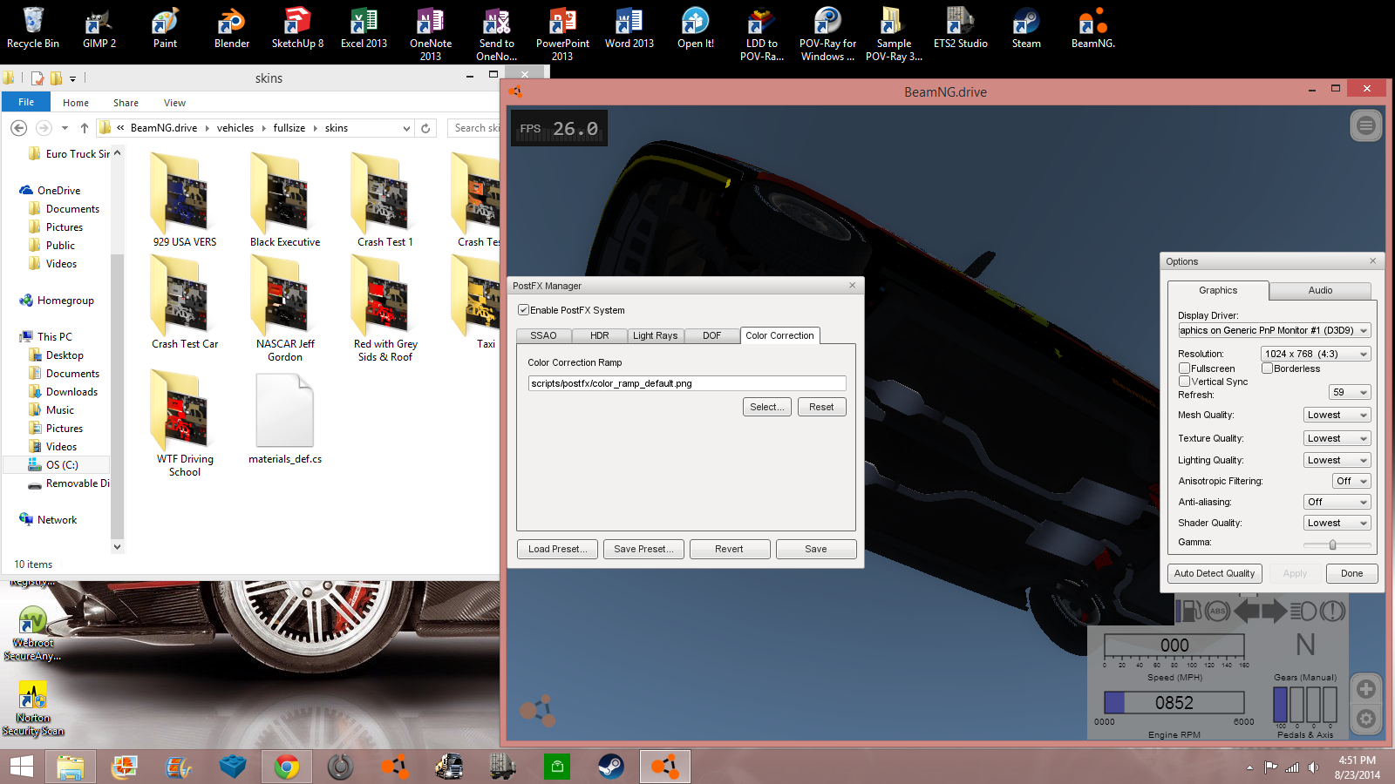Click the plus icon in BeamNG sidebar
The width and height of the screenshot is (1395, 784).
click(x=1365, y=689)
